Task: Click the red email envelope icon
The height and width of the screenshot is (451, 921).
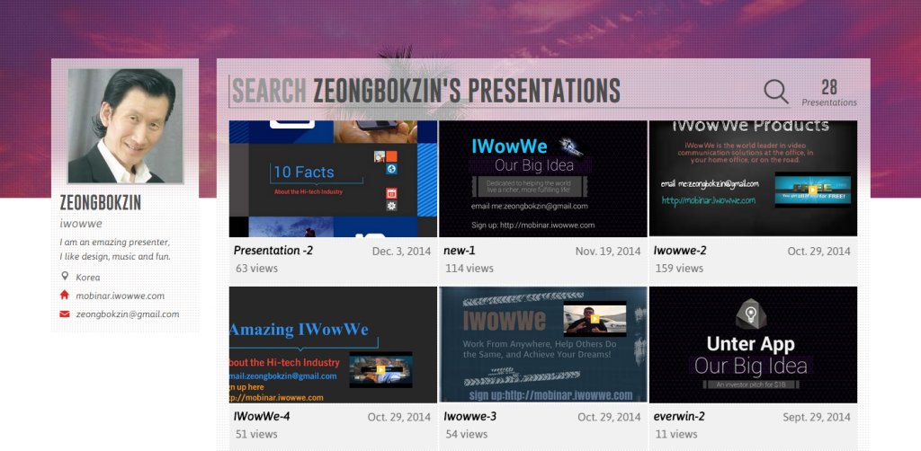Action: point(64,314)
